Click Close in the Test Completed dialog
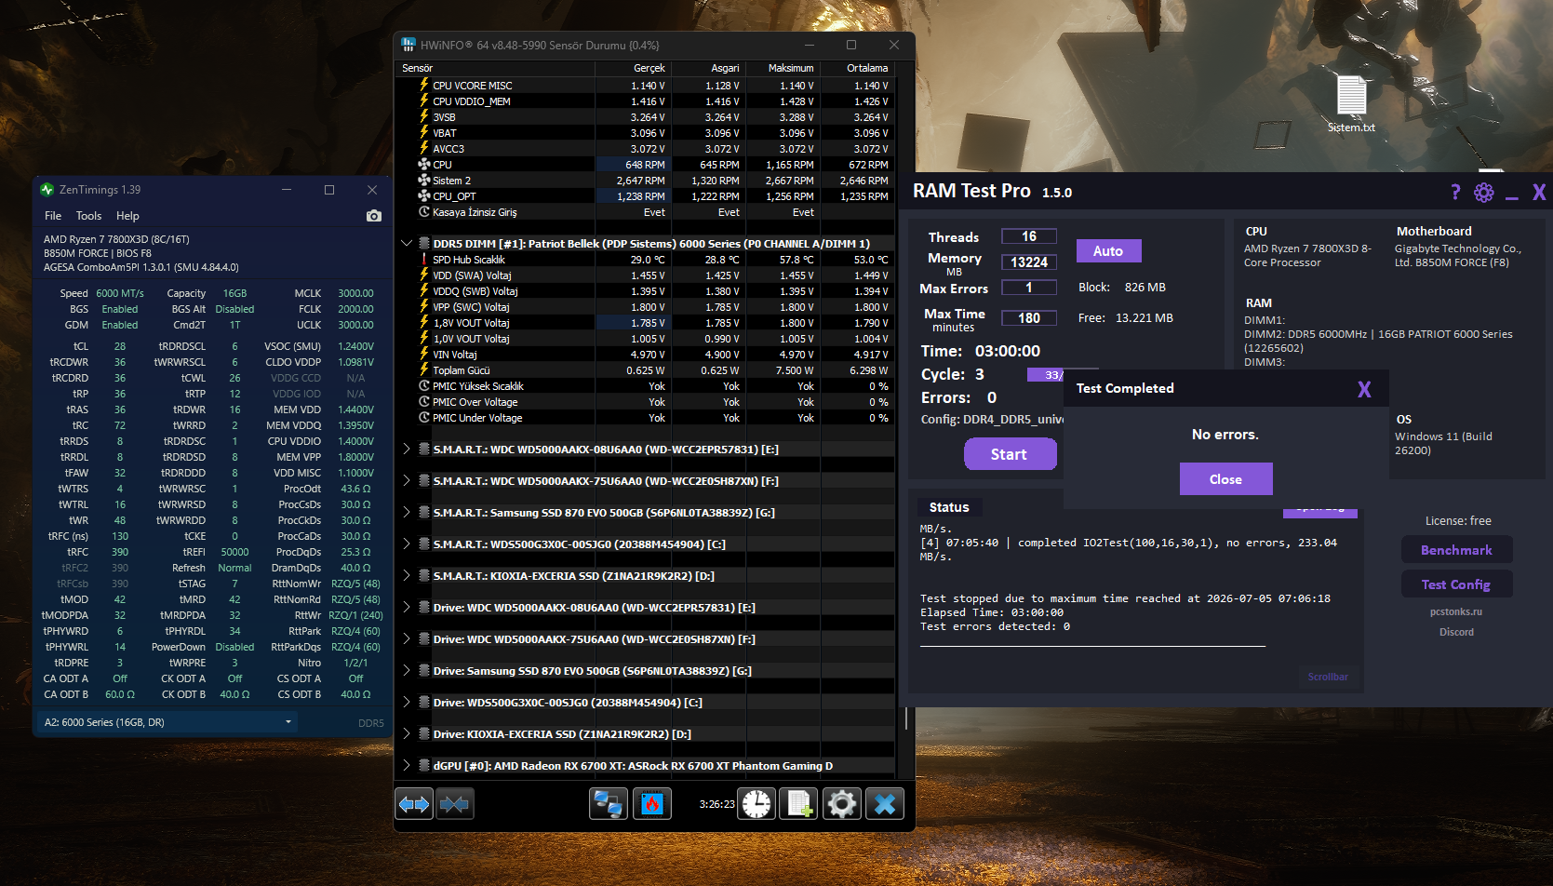Image resolution: width=1553 pixels, height=886 pixels. coord(1225,479)
